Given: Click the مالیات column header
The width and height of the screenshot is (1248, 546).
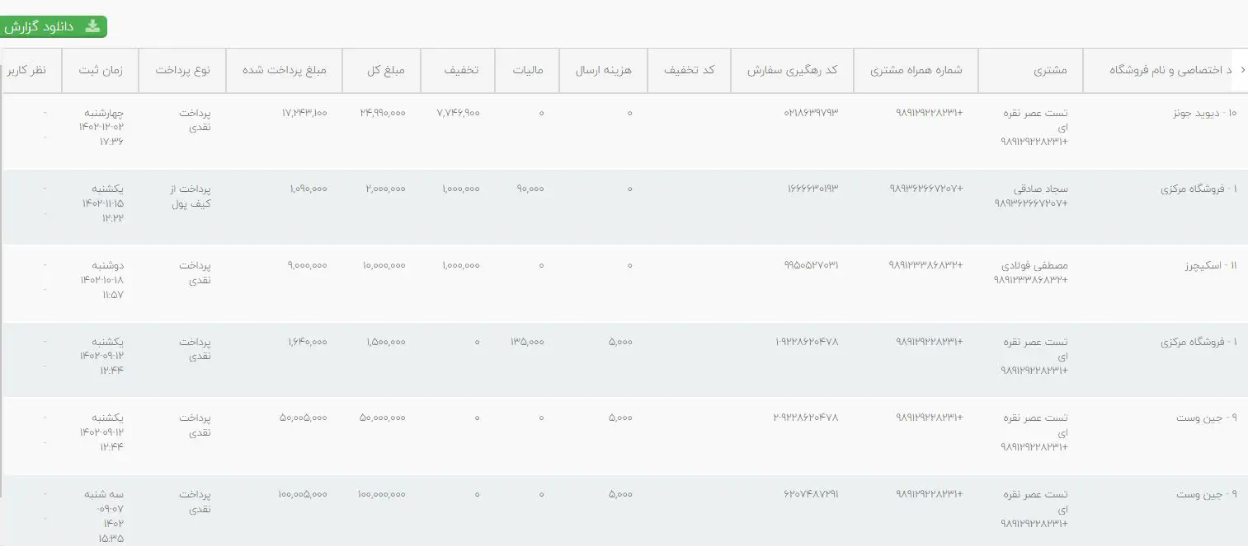Looking at the screenshot, I should pos(527,71).
